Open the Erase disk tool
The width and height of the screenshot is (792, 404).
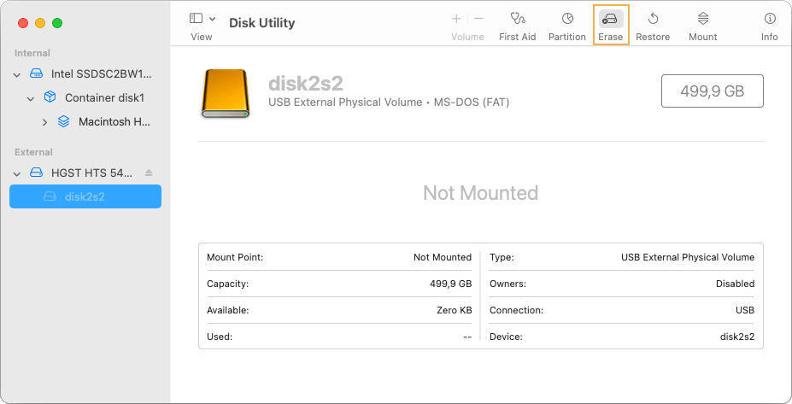[611, 26]
